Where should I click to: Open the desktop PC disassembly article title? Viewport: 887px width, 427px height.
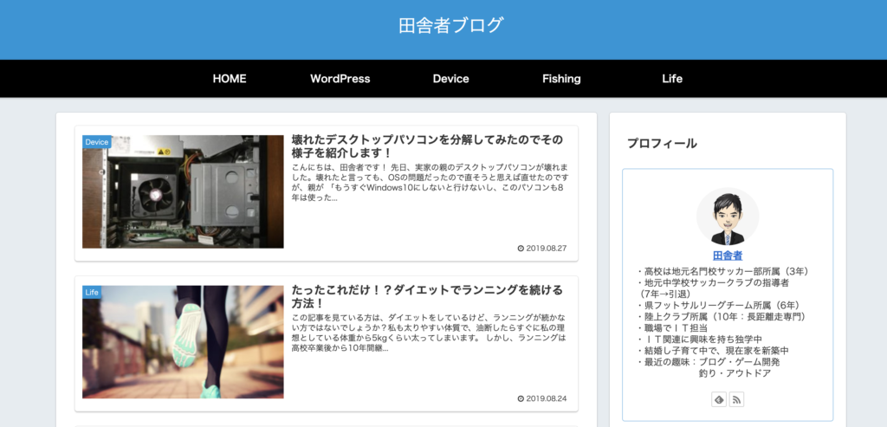point(427,146)
